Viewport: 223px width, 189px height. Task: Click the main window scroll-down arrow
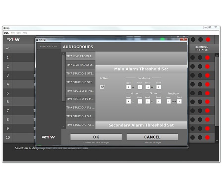coord(217,141)
